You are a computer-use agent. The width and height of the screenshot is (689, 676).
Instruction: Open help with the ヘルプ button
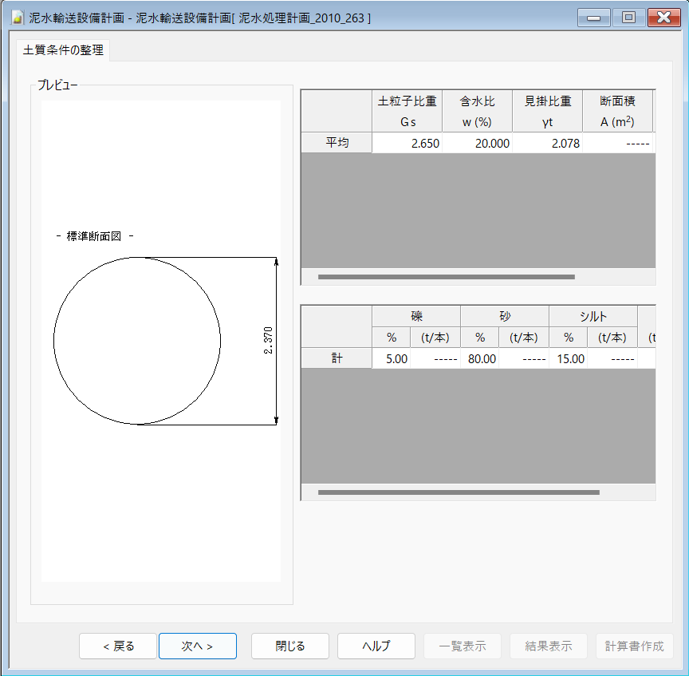pyautogui.click(x=376, y=646)
